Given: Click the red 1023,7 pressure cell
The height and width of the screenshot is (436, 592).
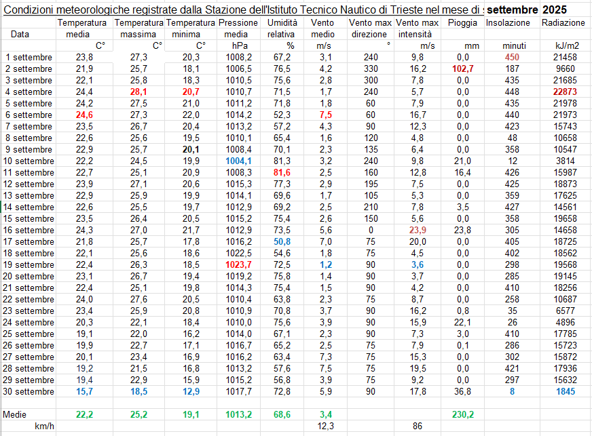Looking at the screenshot, I should pyautogui.click(x=238, y=264).
